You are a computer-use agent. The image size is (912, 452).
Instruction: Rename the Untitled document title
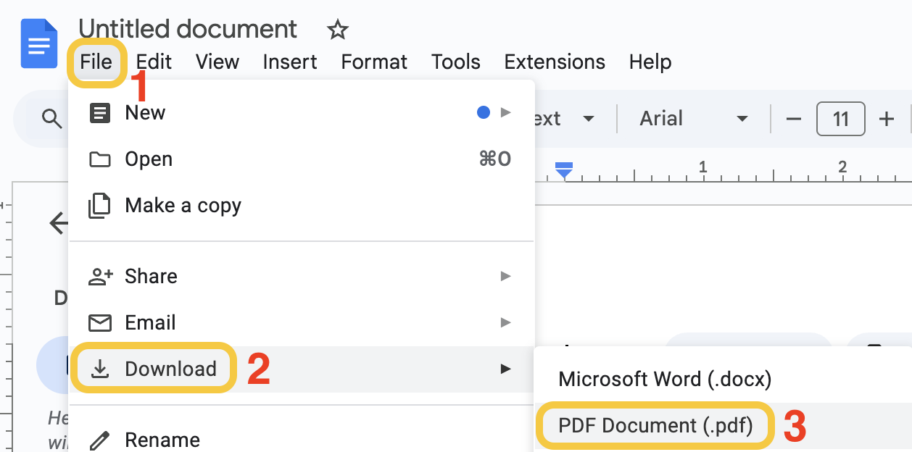pos(188,29)
